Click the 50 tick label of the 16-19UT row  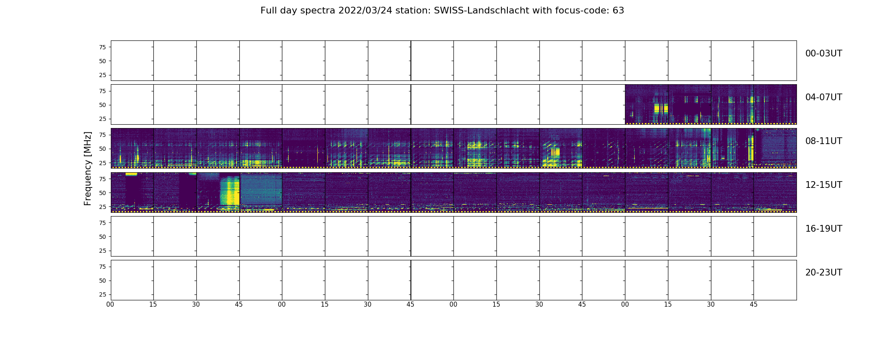[x=102, y=237]
